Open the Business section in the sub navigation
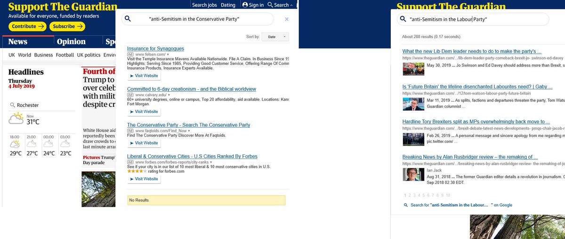The height and width of the screenshot is (239, 565). coord(43,55)
